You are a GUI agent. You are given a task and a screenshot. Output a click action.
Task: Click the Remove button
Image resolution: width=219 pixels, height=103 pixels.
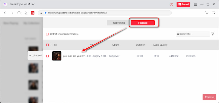(x=209, y=97)
